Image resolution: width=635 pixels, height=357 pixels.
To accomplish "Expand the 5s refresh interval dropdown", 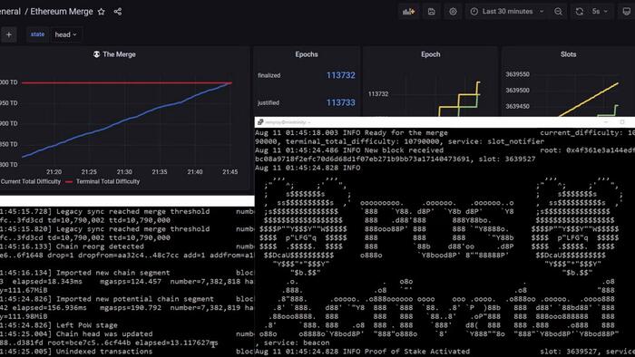I will coord(600,12).
